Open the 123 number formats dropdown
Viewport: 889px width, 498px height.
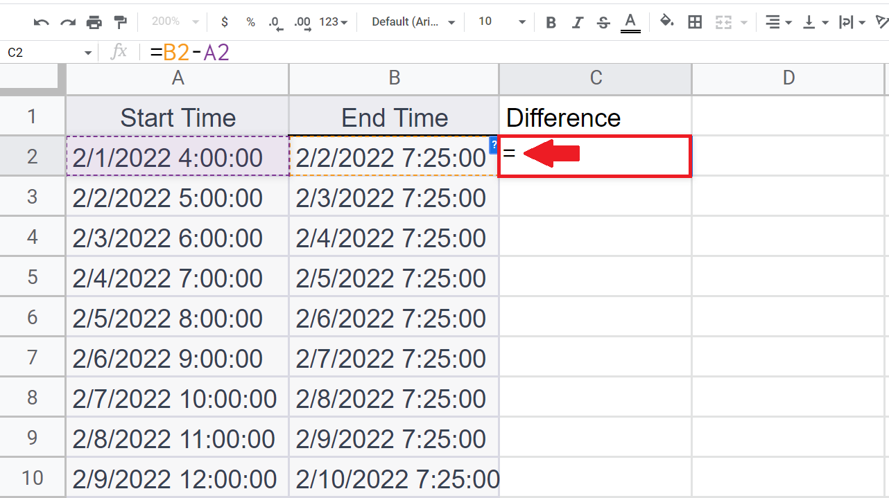coord(333,22)
